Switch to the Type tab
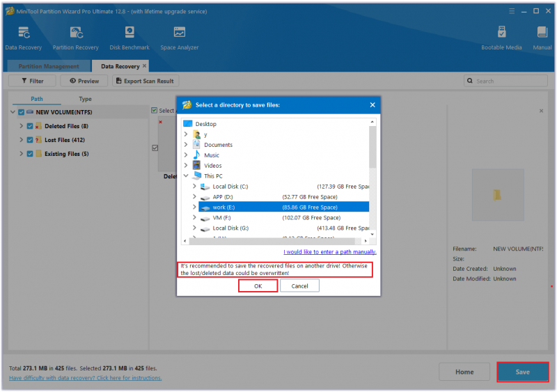 point(85,99)
